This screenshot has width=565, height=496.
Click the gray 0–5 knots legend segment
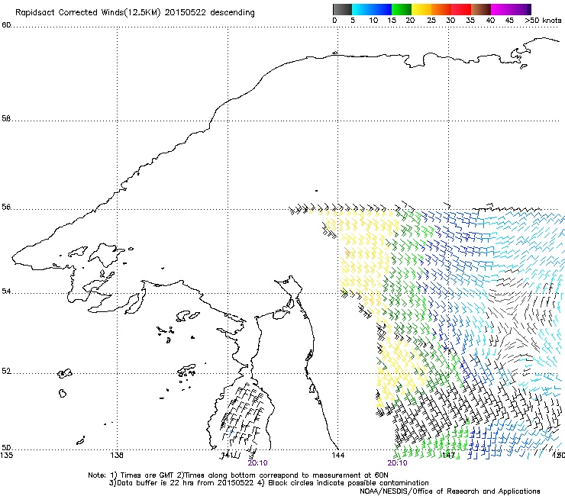point(342,9)
